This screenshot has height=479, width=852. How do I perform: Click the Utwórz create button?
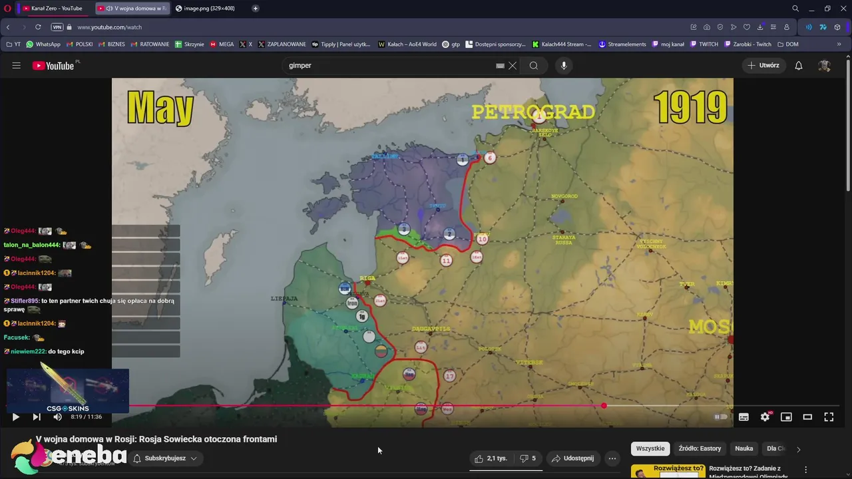click(x=763, y=65)
